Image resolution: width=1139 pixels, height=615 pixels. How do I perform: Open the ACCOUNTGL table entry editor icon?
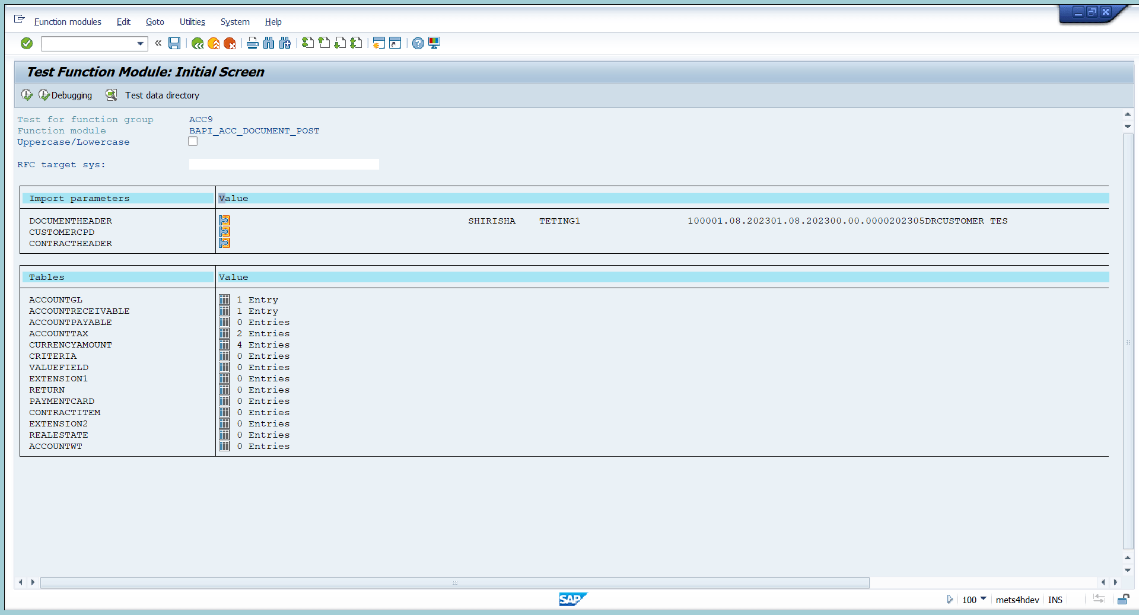coord(224,299)
